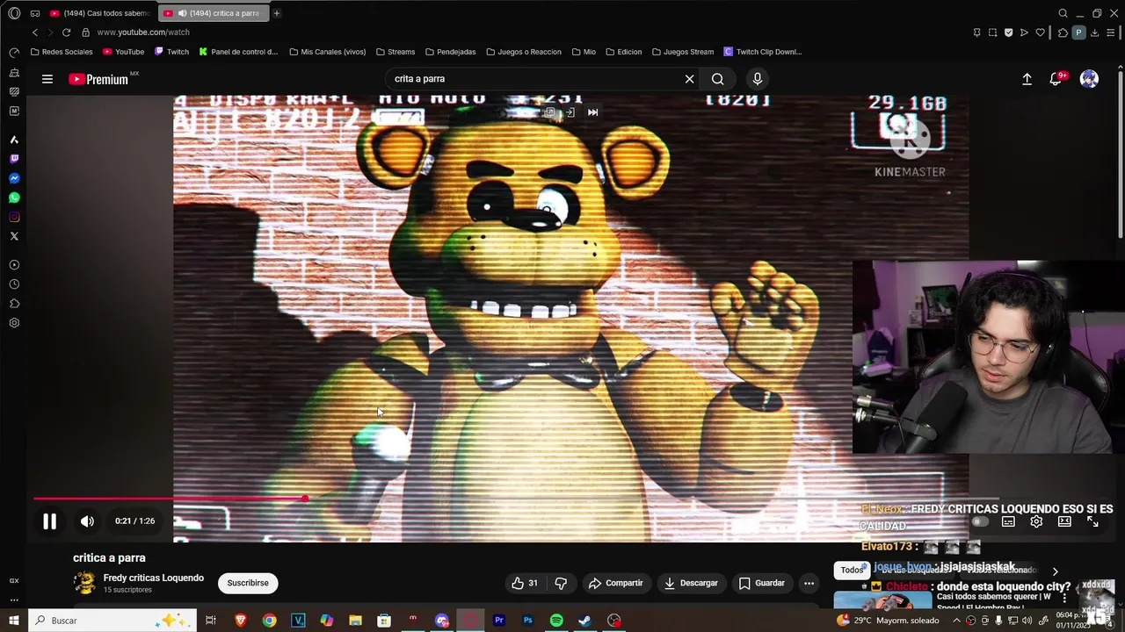Show more filter chips arrow
Screen dimensions: 1125x632
point(1055,571)
